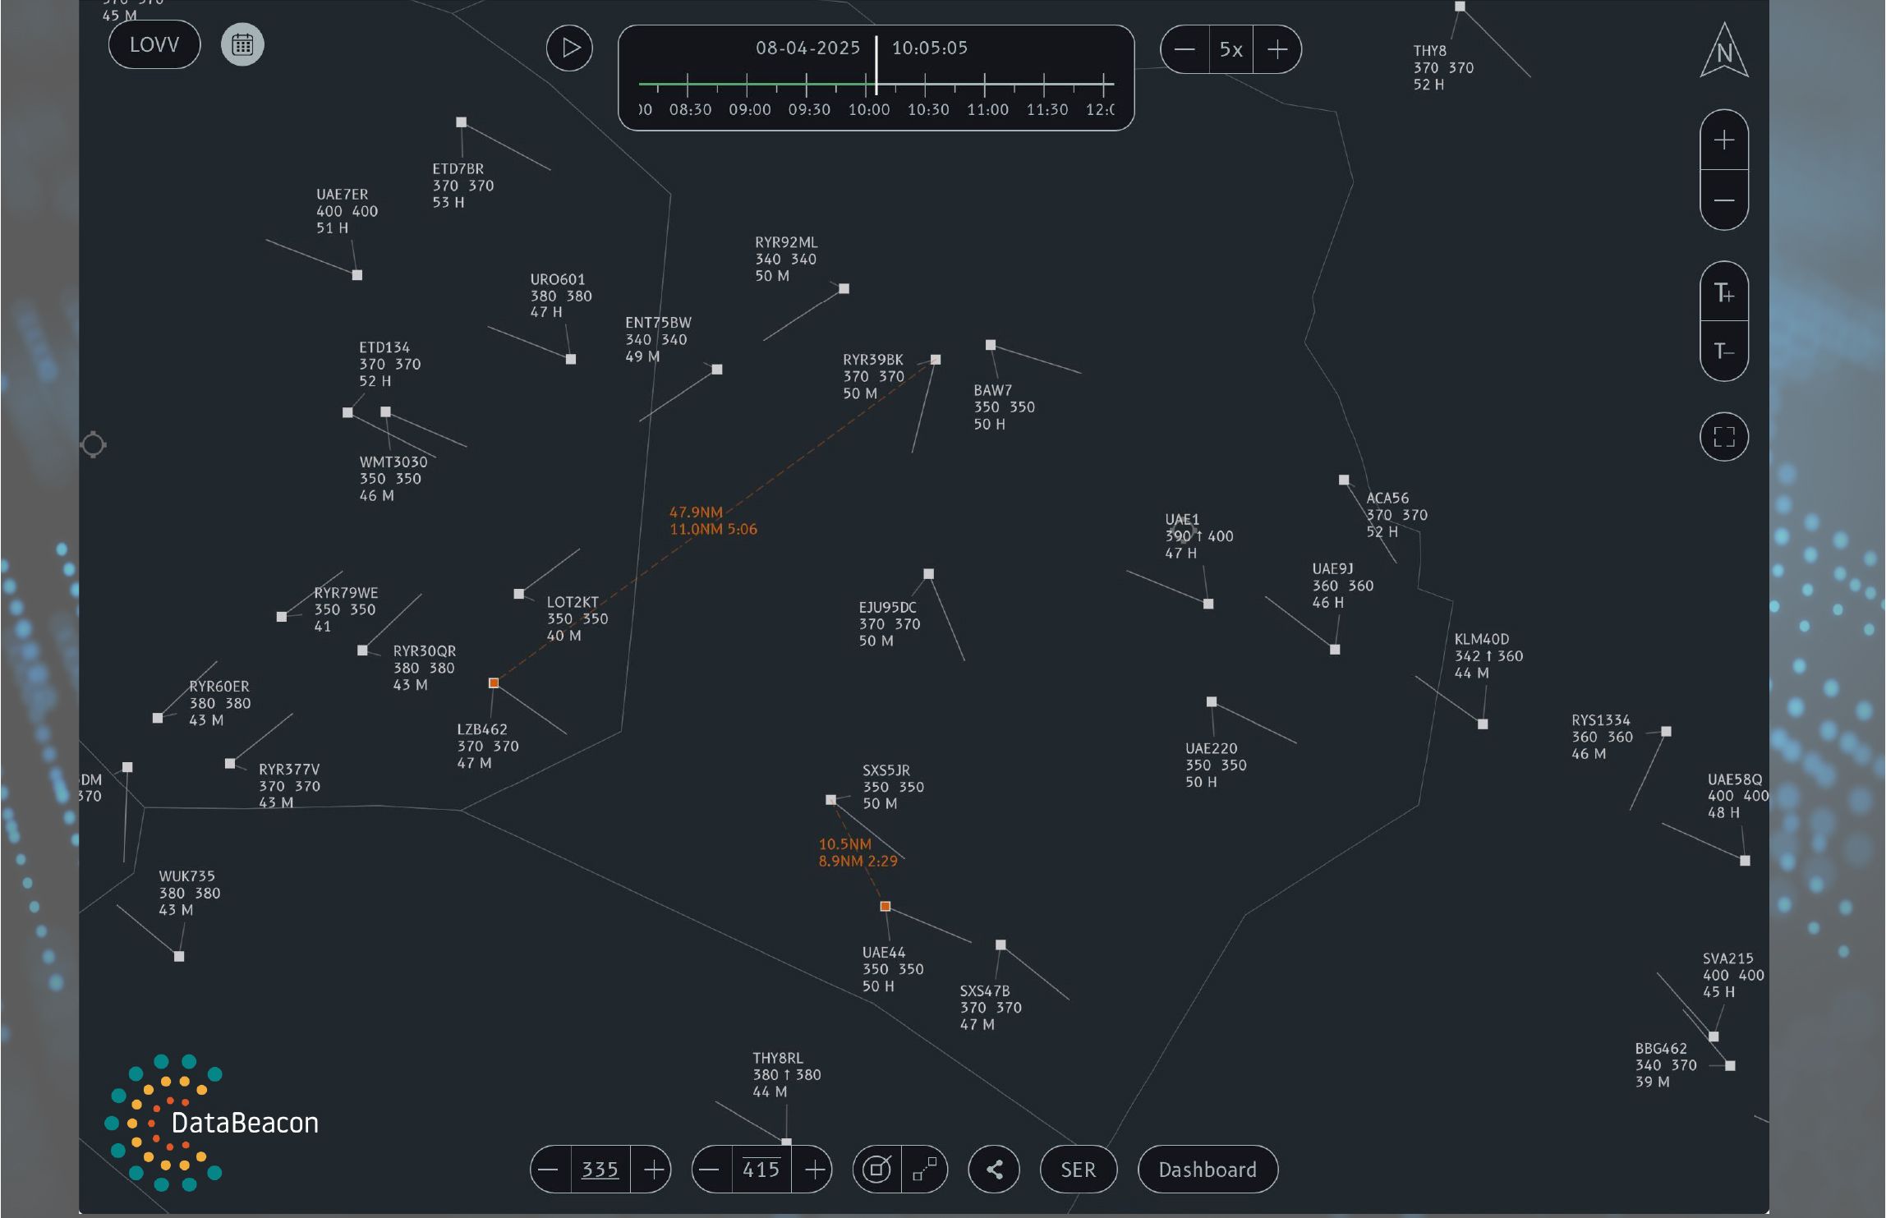Click the play button for the radar replay
1886x1218 pixels.
tap(569, 48)
